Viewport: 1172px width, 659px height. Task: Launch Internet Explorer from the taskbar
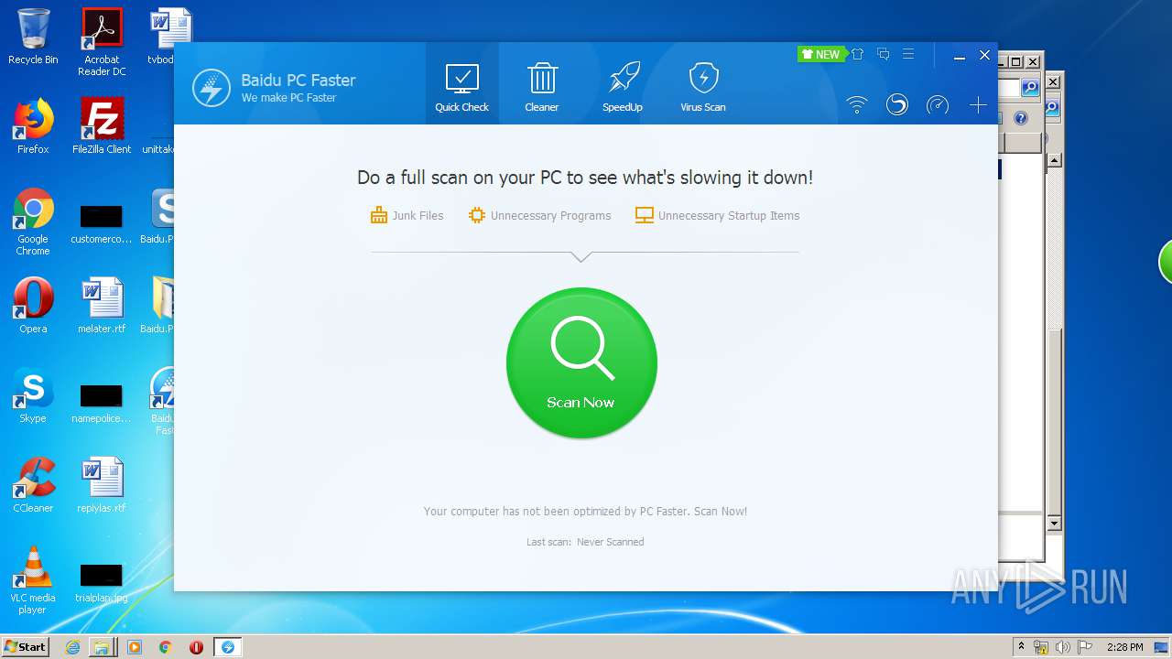[x=72, y=647]
